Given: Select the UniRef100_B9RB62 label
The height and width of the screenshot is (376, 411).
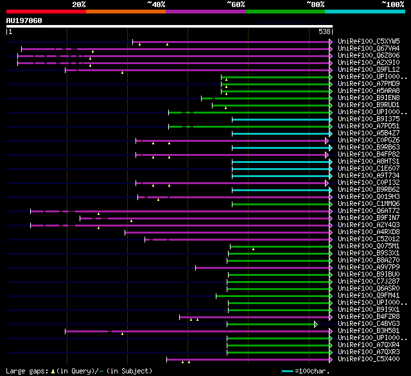Looking at the screenshot, I should coord(369,190).
